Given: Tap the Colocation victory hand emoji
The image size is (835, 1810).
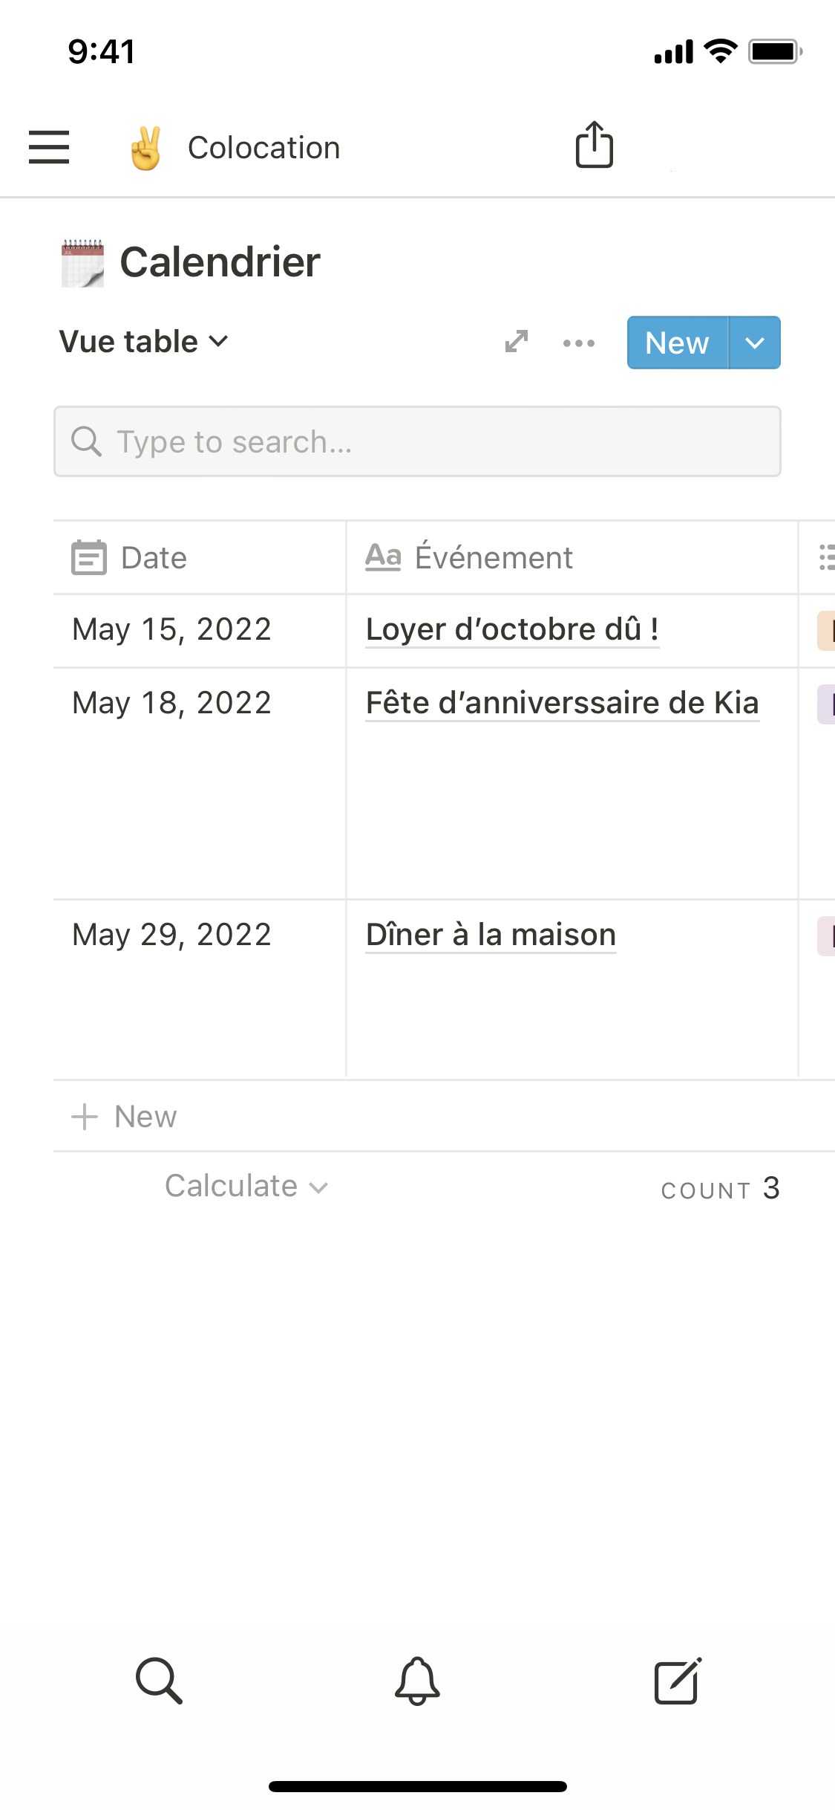Looking at the screenshot, I should click(x=145, y=148).
